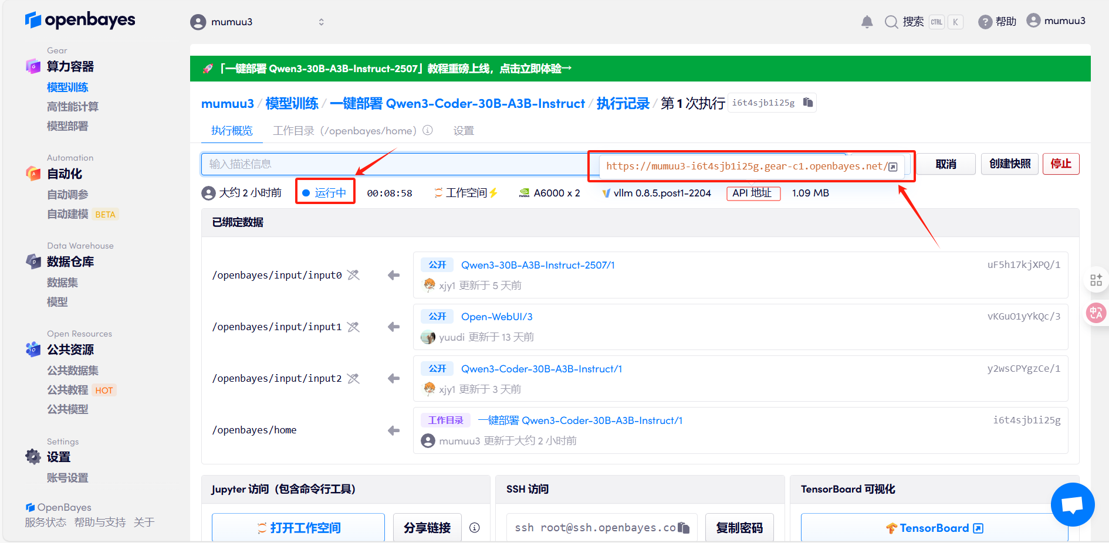Viewport: 1109px width, 543px height.
Task: Click 打开工作空间 button
Action: [298, 527]
